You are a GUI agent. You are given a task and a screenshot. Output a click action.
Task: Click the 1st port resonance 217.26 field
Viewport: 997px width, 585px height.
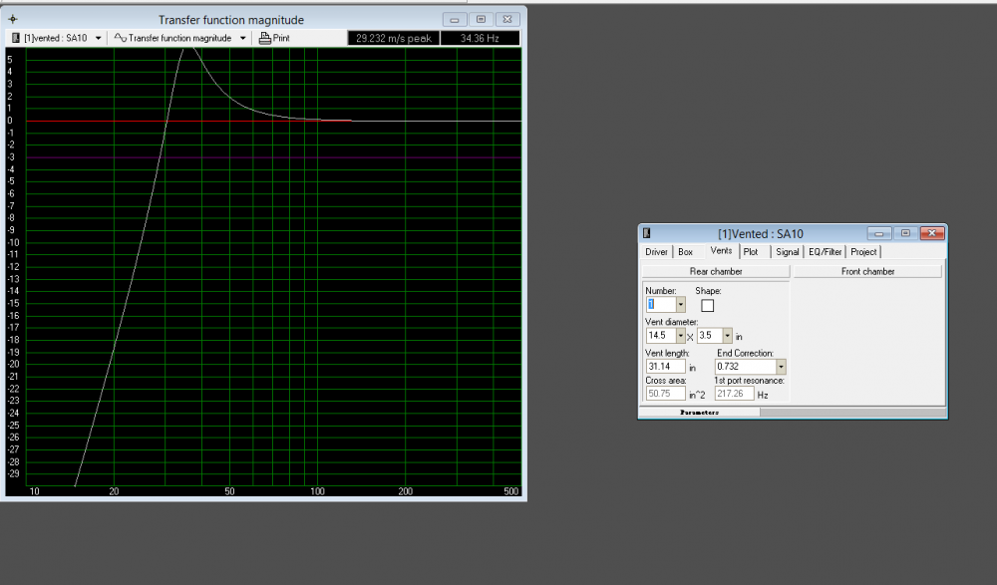tap(735, 394)
